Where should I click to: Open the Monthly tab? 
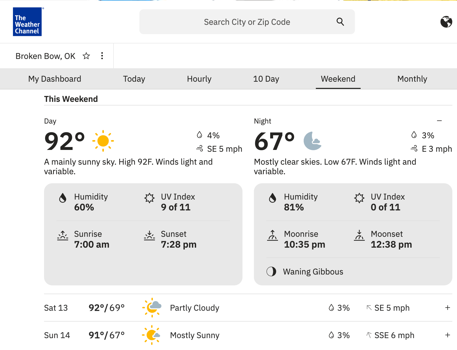[x=412, y=79]
